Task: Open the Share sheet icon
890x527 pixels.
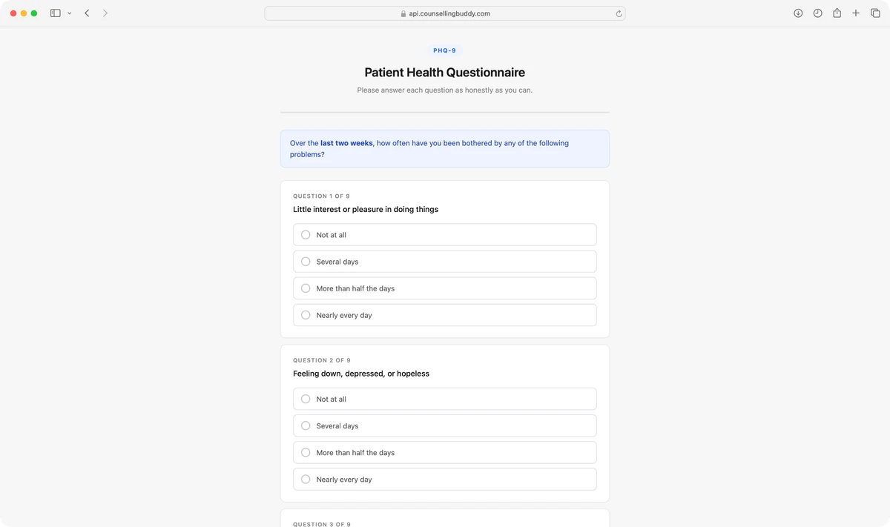Action: 837,13
